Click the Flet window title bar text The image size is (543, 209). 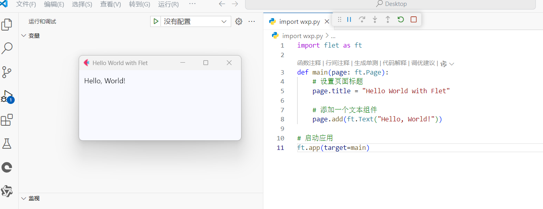coord(120,63)
